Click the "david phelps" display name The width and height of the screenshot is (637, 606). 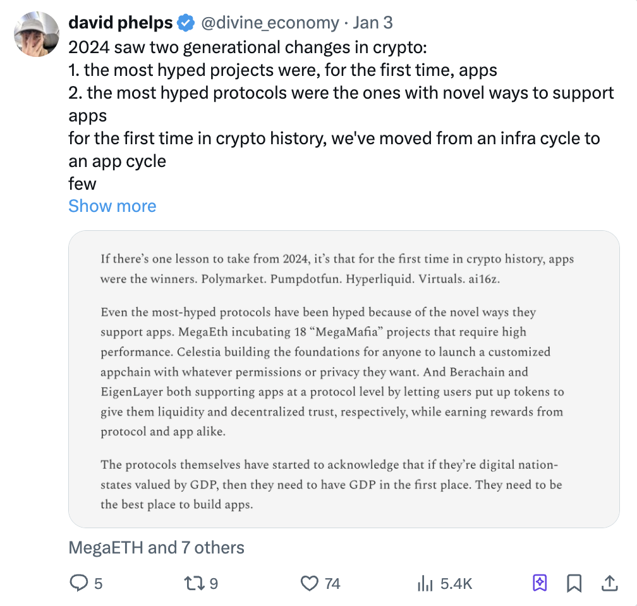[120, 23]
